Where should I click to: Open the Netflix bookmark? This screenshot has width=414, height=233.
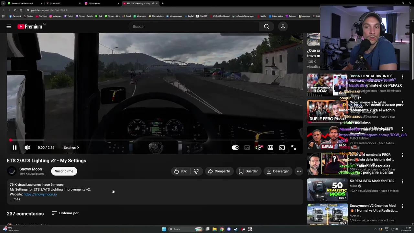(x=262, y=16)
